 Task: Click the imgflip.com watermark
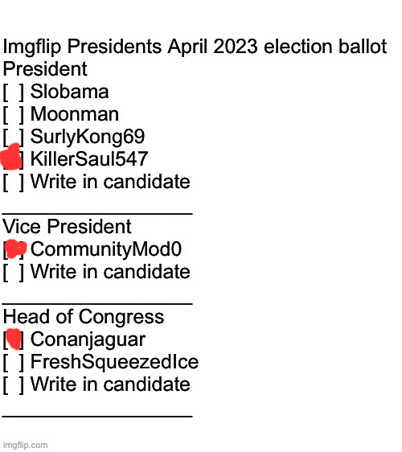[x=26, y=445]
